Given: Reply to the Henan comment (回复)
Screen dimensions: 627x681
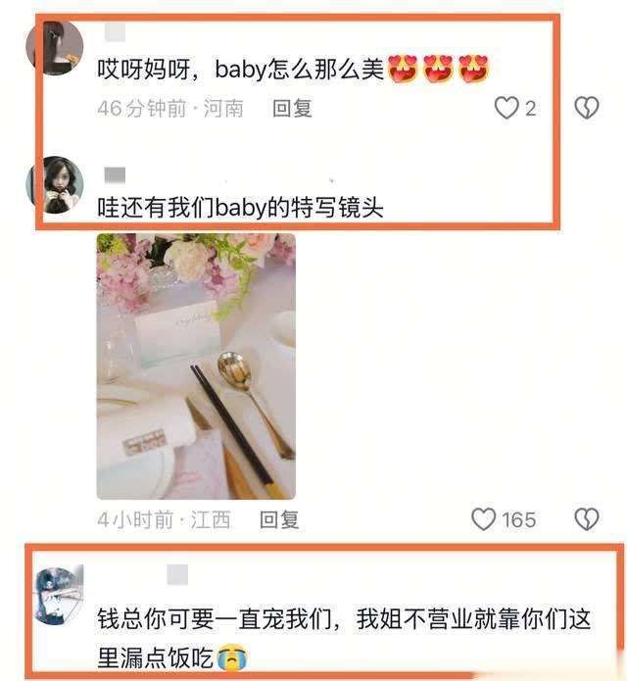Looking at the screenshot, I should [292, 108].
